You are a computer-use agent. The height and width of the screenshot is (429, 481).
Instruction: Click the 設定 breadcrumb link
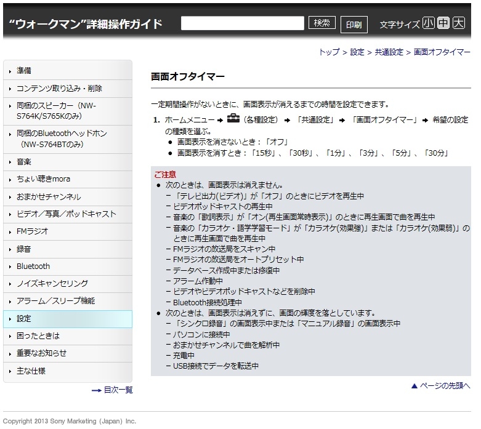pyautogui.click(x=357, y=52)
